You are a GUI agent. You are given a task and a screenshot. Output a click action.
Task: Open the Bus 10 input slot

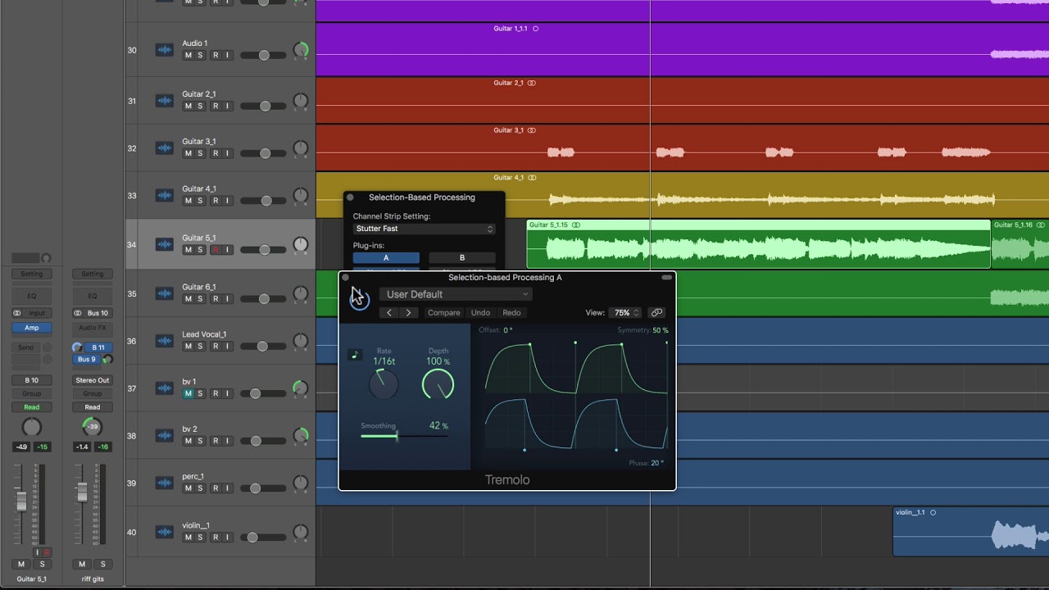[x=98, y=313]
